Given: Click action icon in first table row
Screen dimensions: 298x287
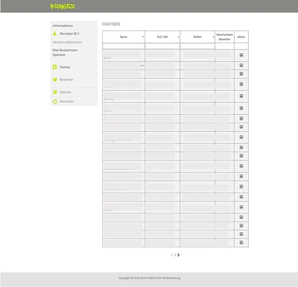Looking at the screenshot, I should pyautogui.click(x=241, y=55).
